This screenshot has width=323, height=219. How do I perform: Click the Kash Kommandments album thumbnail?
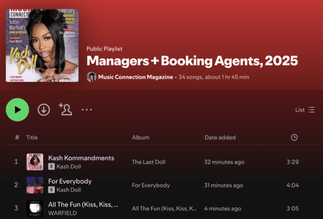35,162
